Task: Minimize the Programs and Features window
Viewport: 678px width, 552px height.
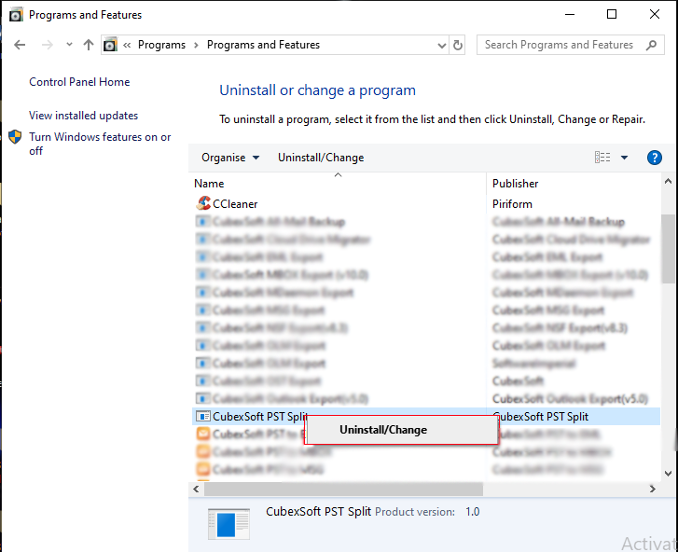Action: (570, 14)
